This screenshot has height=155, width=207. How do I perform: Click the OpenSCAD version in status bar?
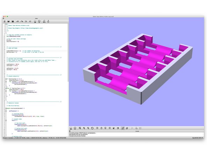coord(198,138)
